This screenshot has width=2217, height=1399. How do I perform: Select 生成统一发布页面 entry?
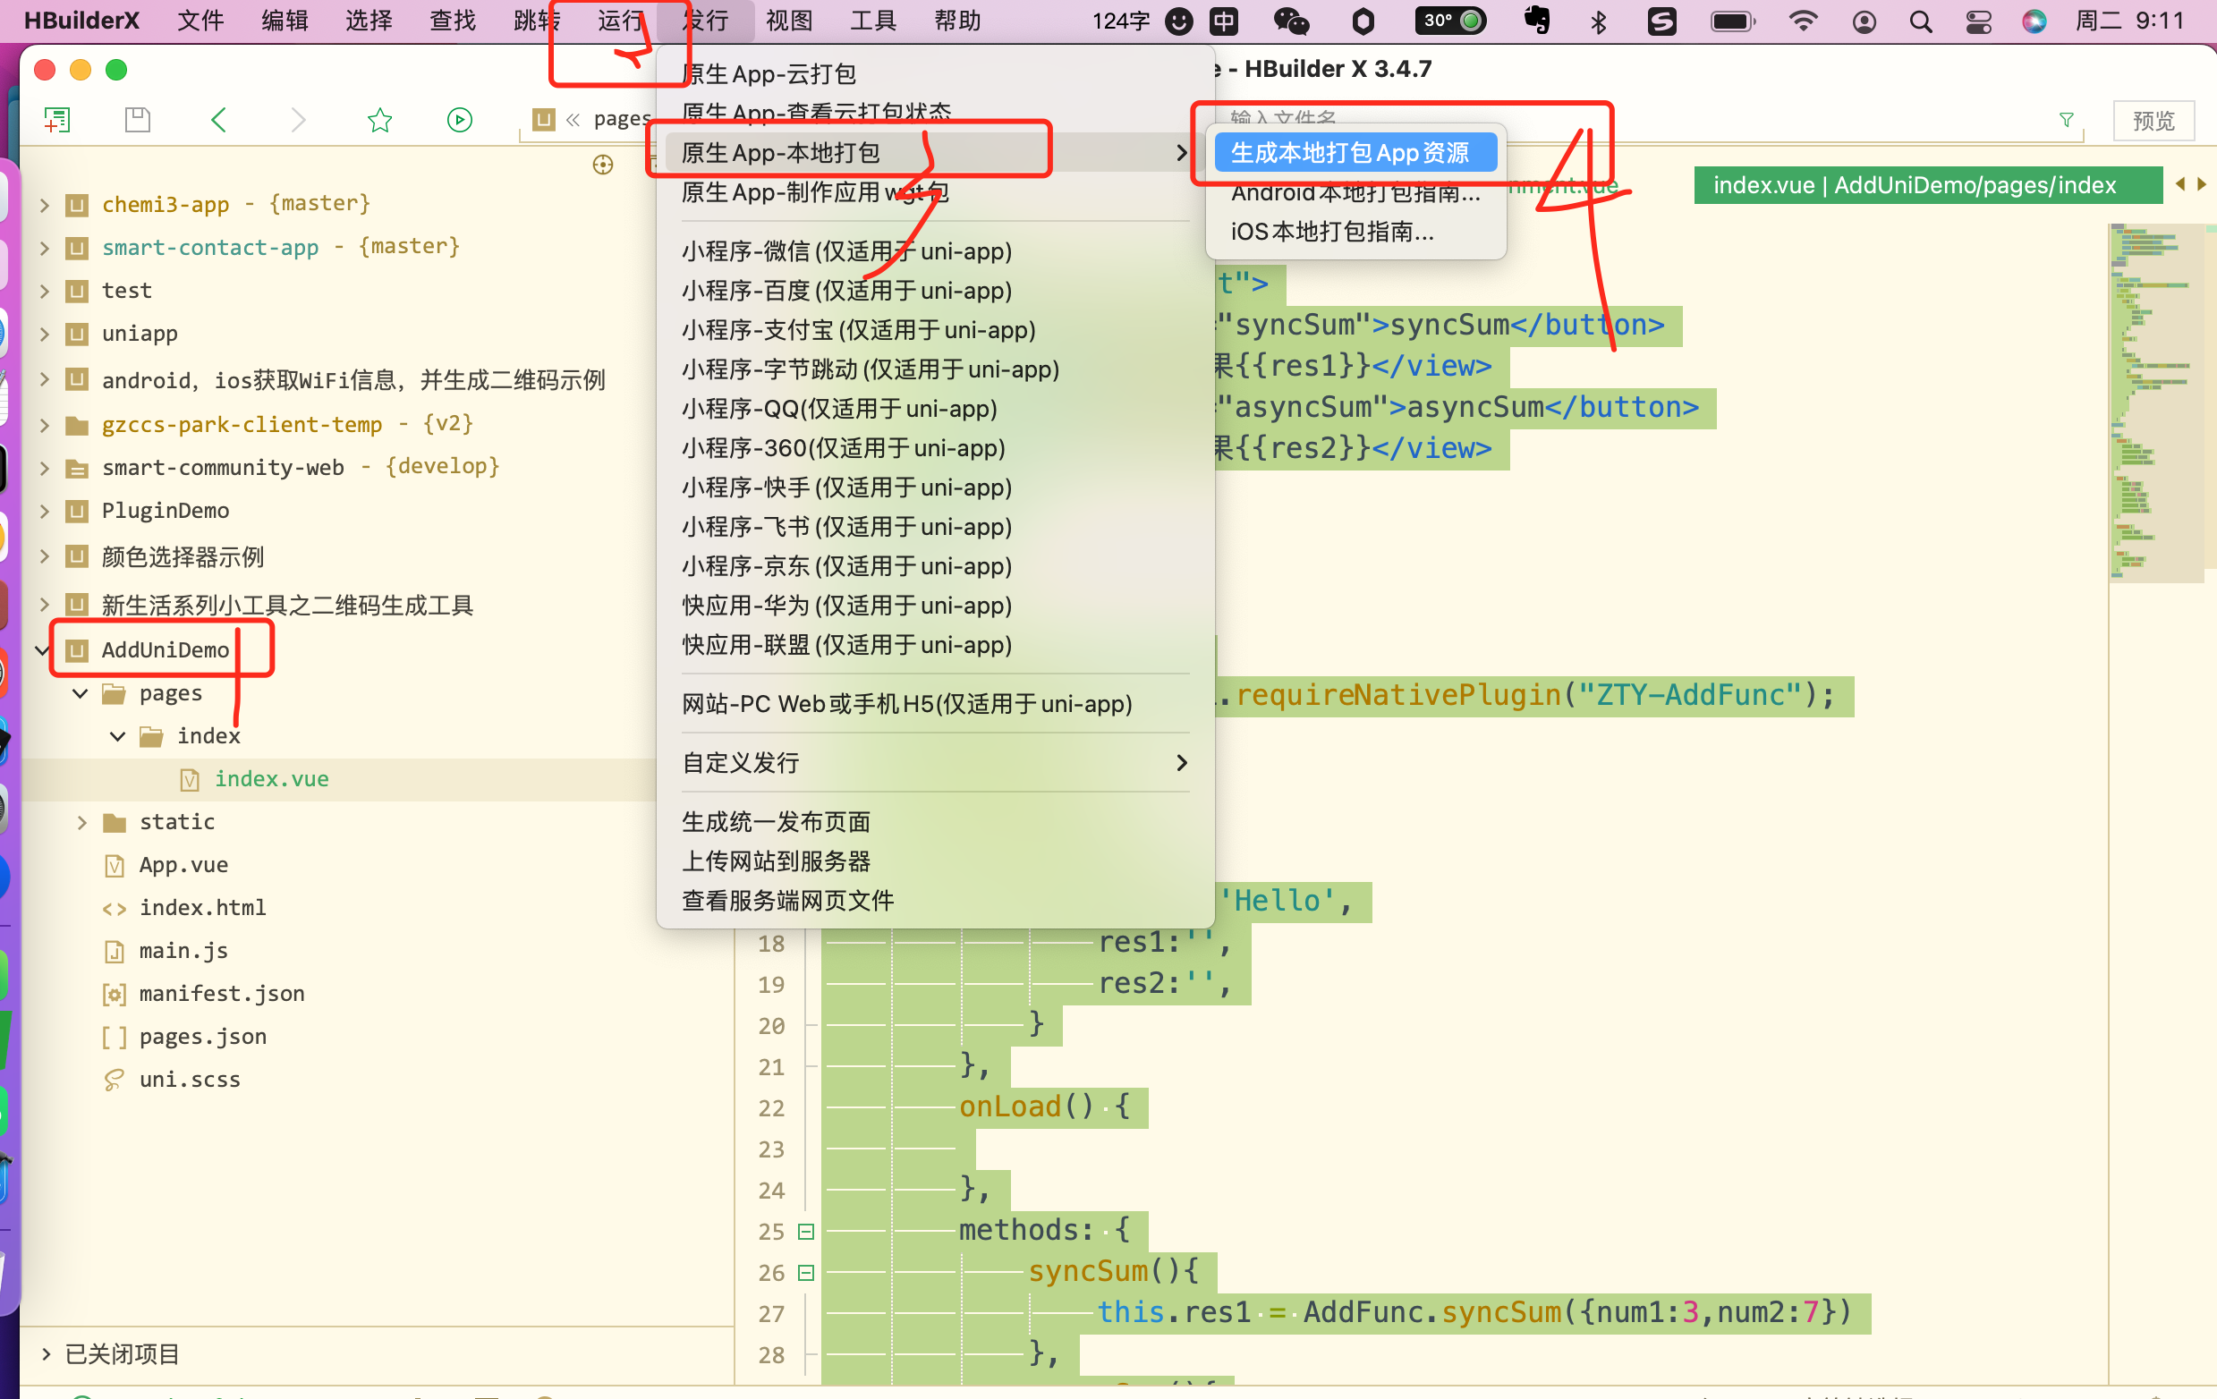(935, 822)
